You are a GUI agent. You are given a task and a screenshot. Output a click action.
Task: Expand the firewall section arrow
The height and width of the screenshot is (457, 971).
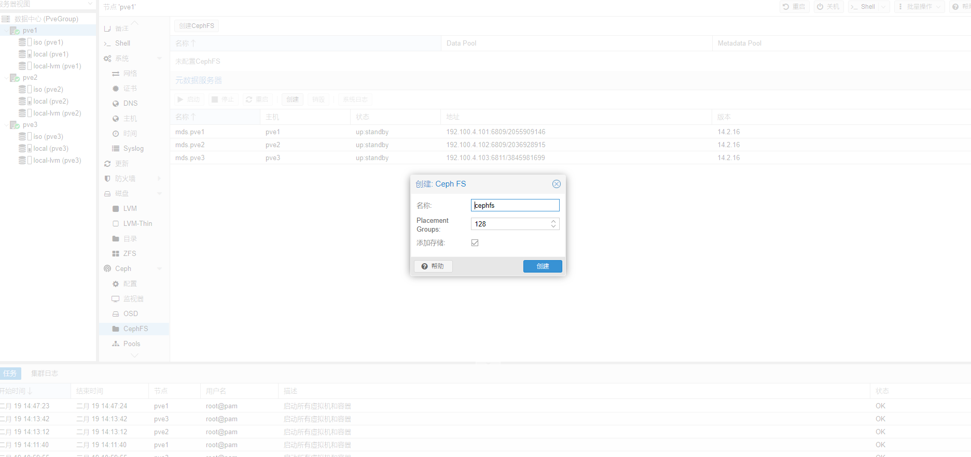159,178
